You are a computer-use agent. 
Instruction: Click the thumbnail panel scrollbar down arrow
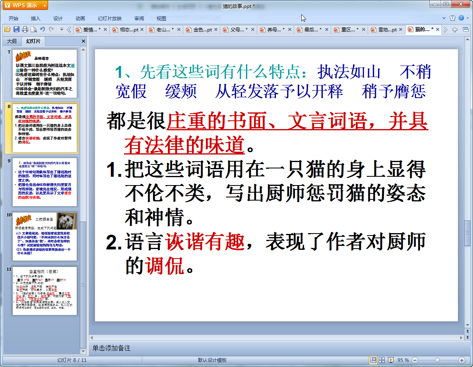[83, 352]
